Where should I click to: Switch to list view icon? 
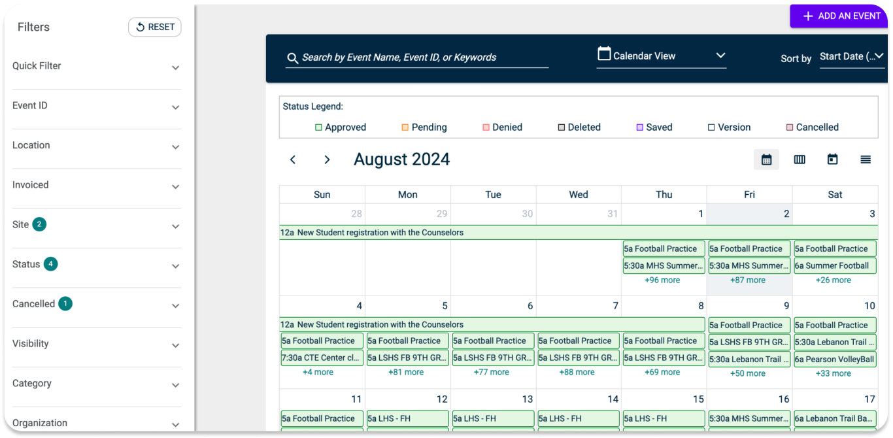[866, 160]
